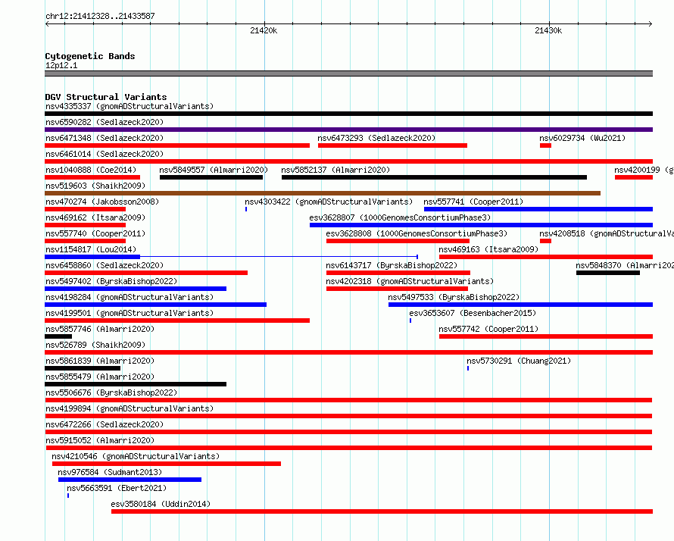Click nsv1040888 (Coe2014) label

tap(91, 170)
